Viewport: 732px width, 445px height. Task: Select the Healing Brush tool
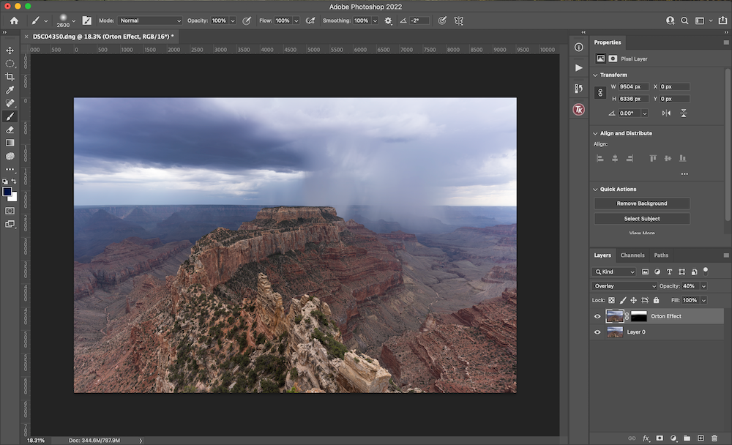pyautogui.click(x=10, y=102)
